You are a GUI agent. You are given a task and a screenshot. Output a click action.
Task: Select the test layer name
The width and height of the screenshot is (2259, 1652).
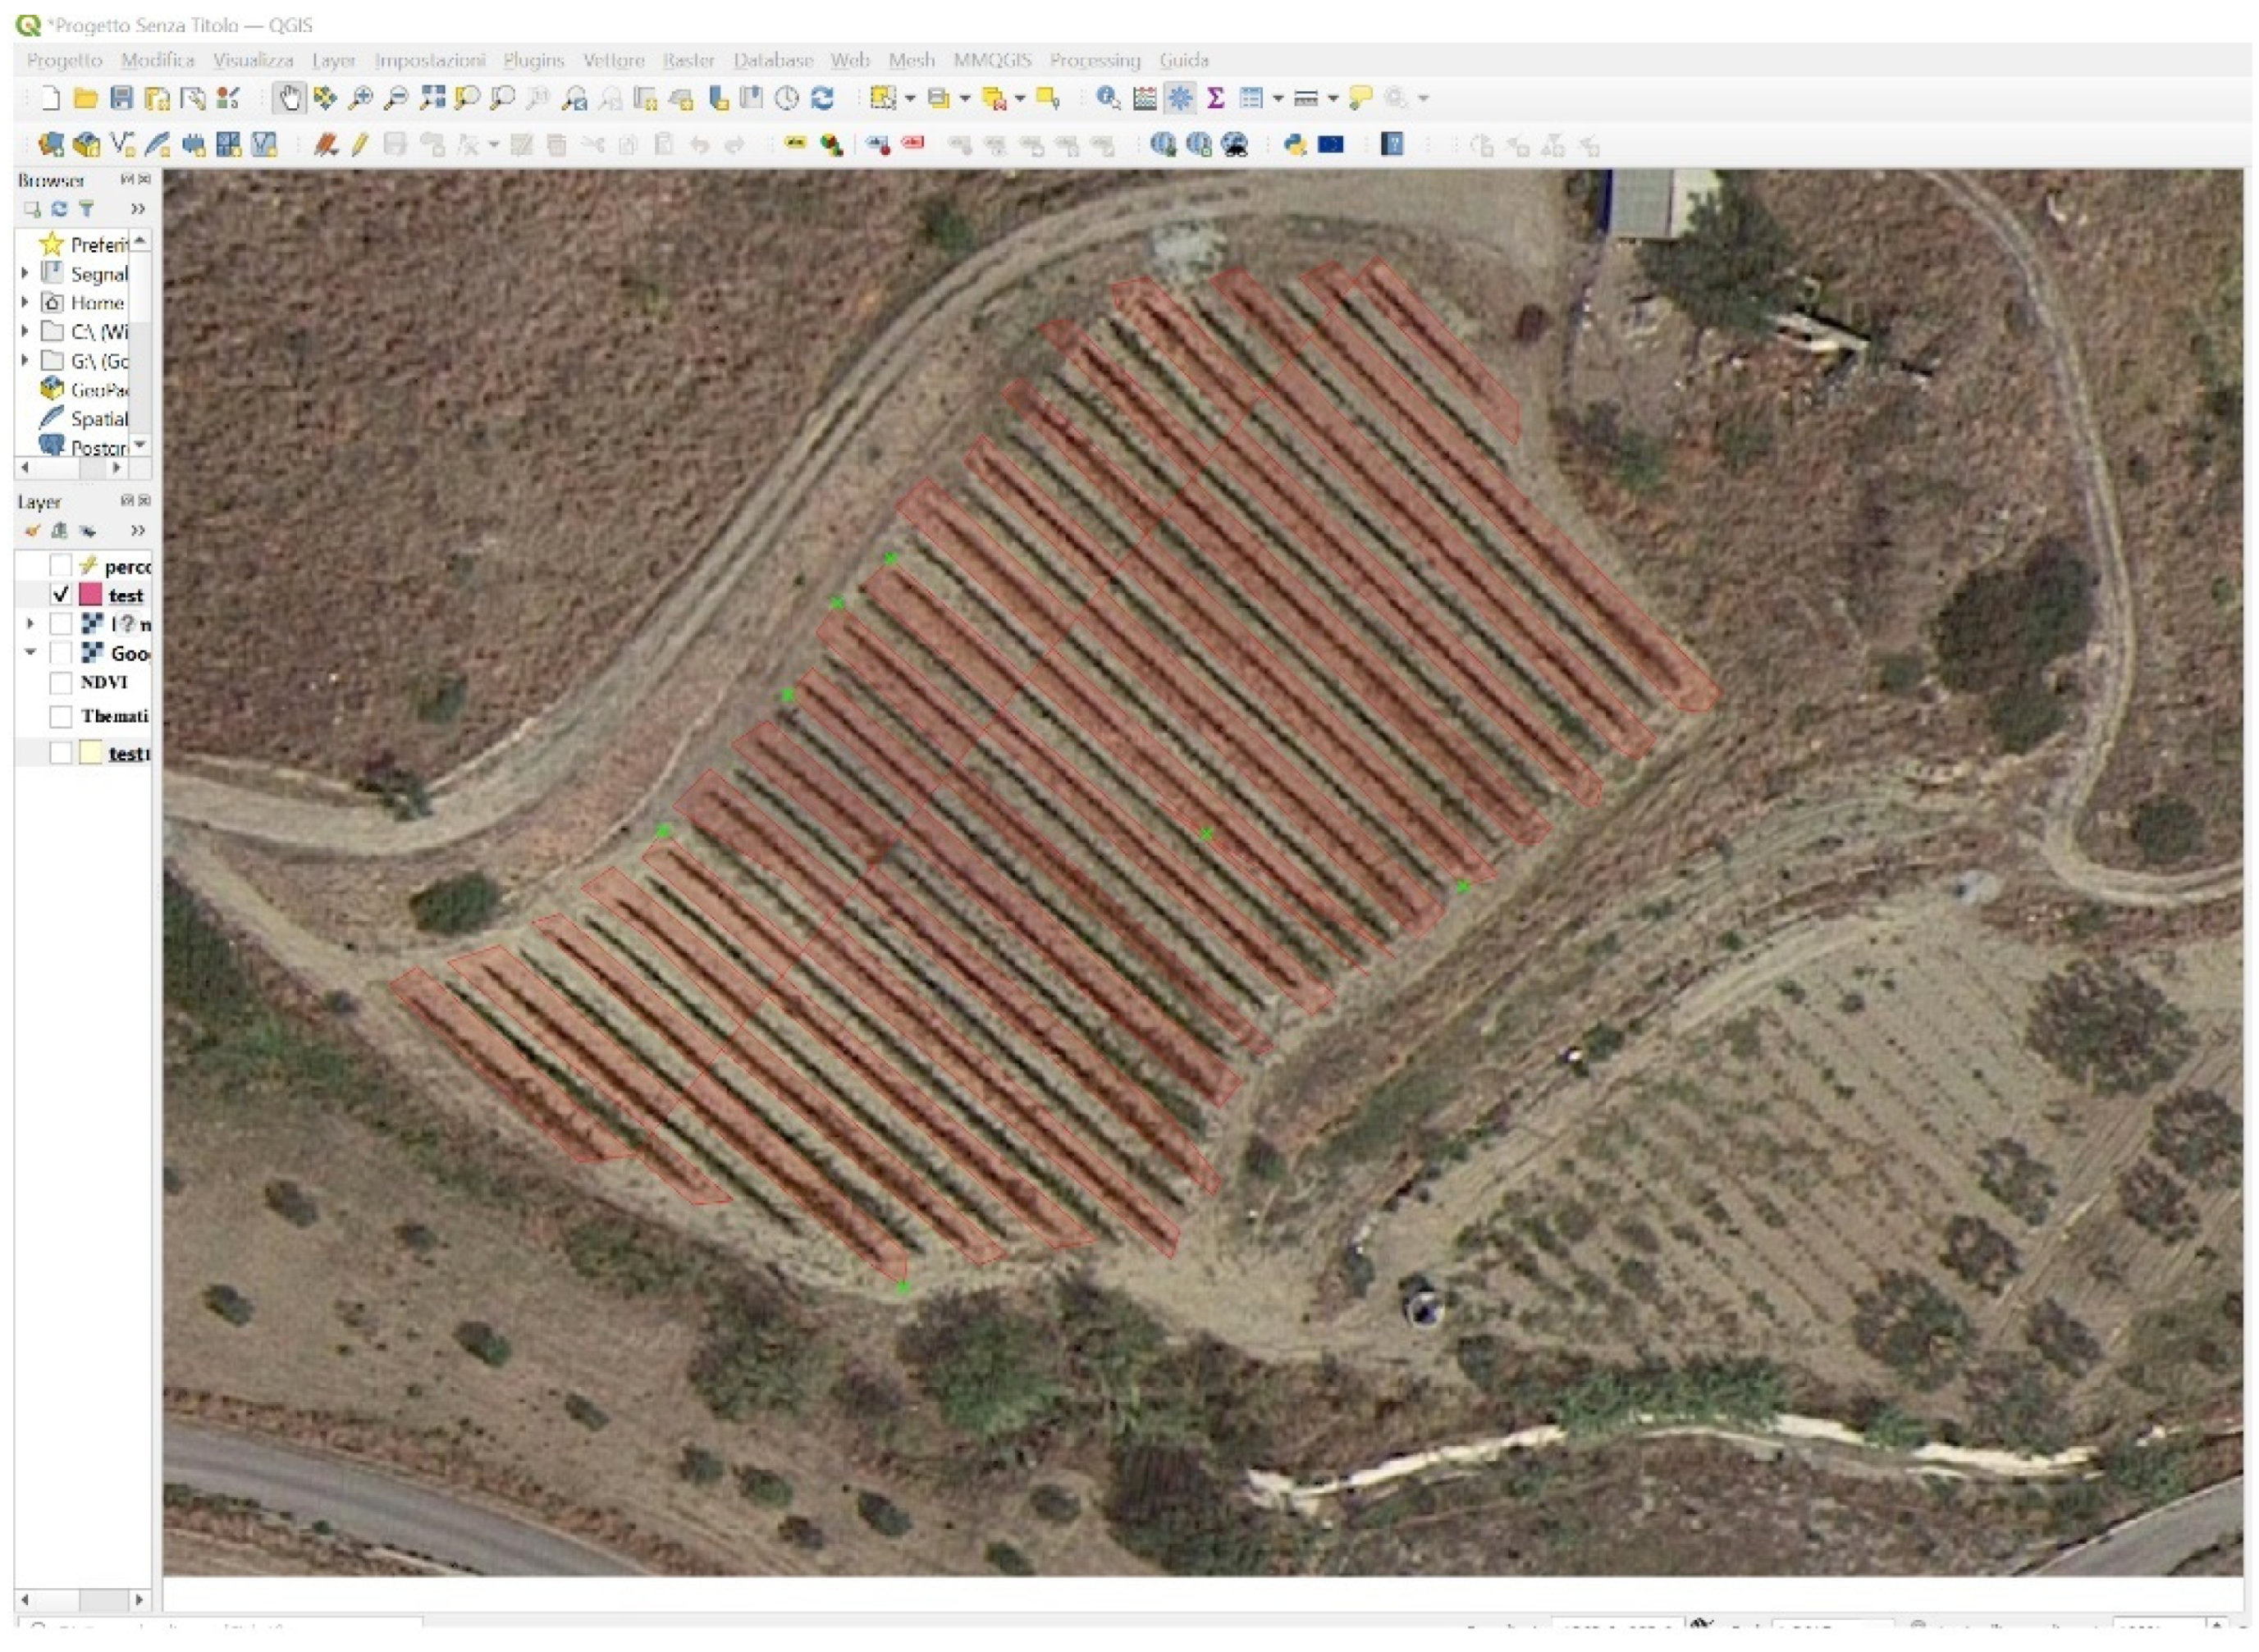coord(126,596)
